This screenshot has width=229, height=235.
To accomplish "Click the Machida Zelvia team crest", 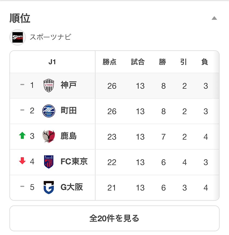I will 49,111.
